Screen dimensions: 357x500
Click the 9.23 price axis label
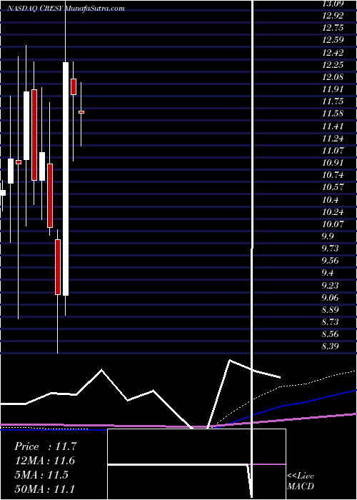point(331,286)
